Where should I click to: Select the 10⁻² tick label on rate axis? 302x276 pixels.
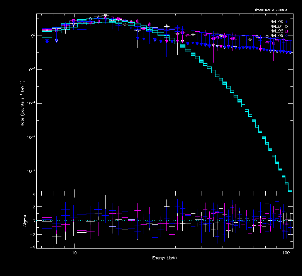click(32, 70)
